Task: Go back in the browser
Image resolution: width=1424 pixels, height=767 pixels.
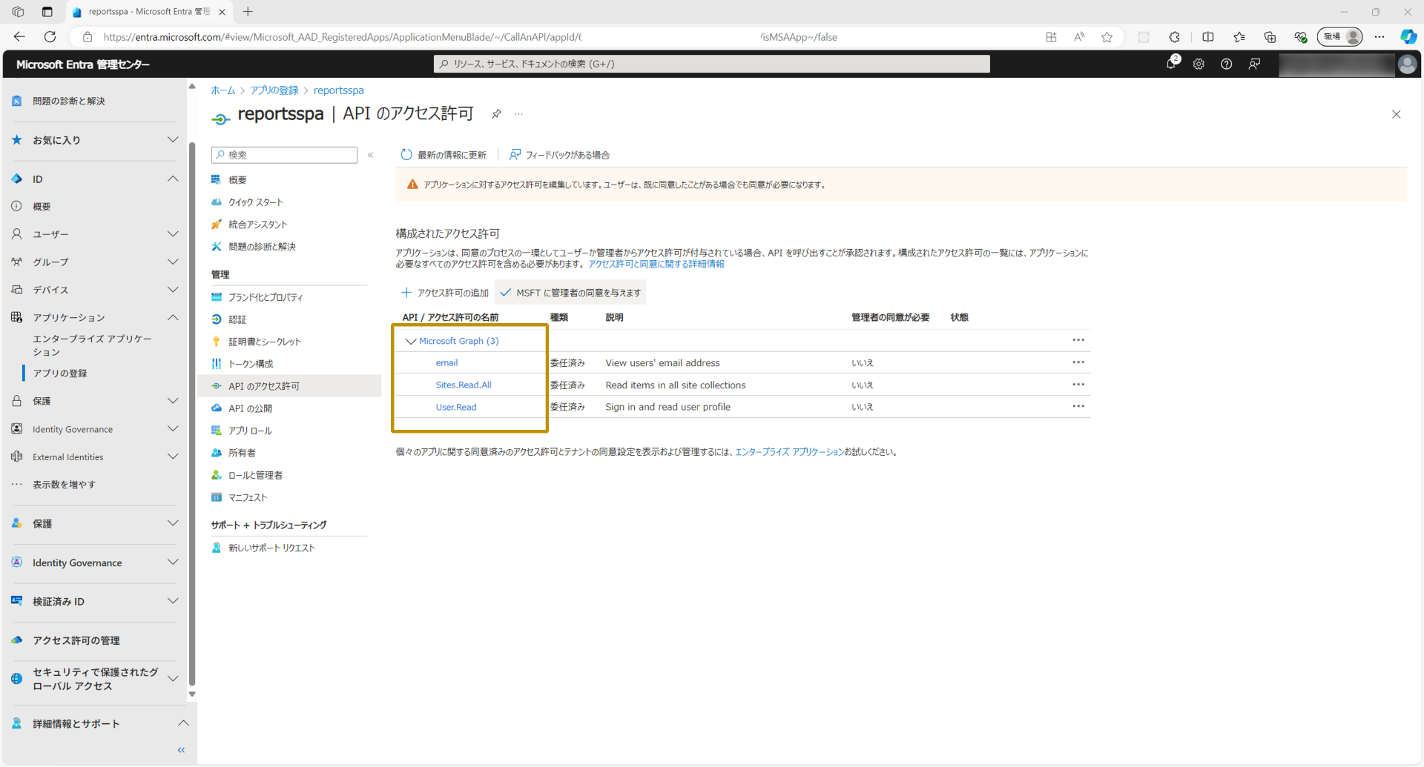Action: pyautogui.click(x=20, y=37)
